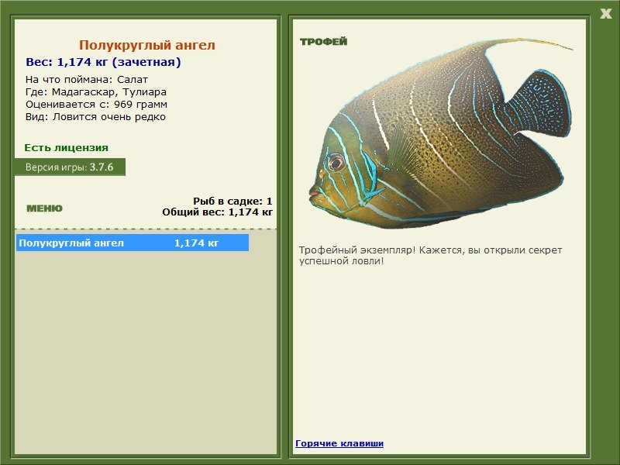Click the Есть лицензия status text
Screen dimensions: 620x465
[67, 148]
